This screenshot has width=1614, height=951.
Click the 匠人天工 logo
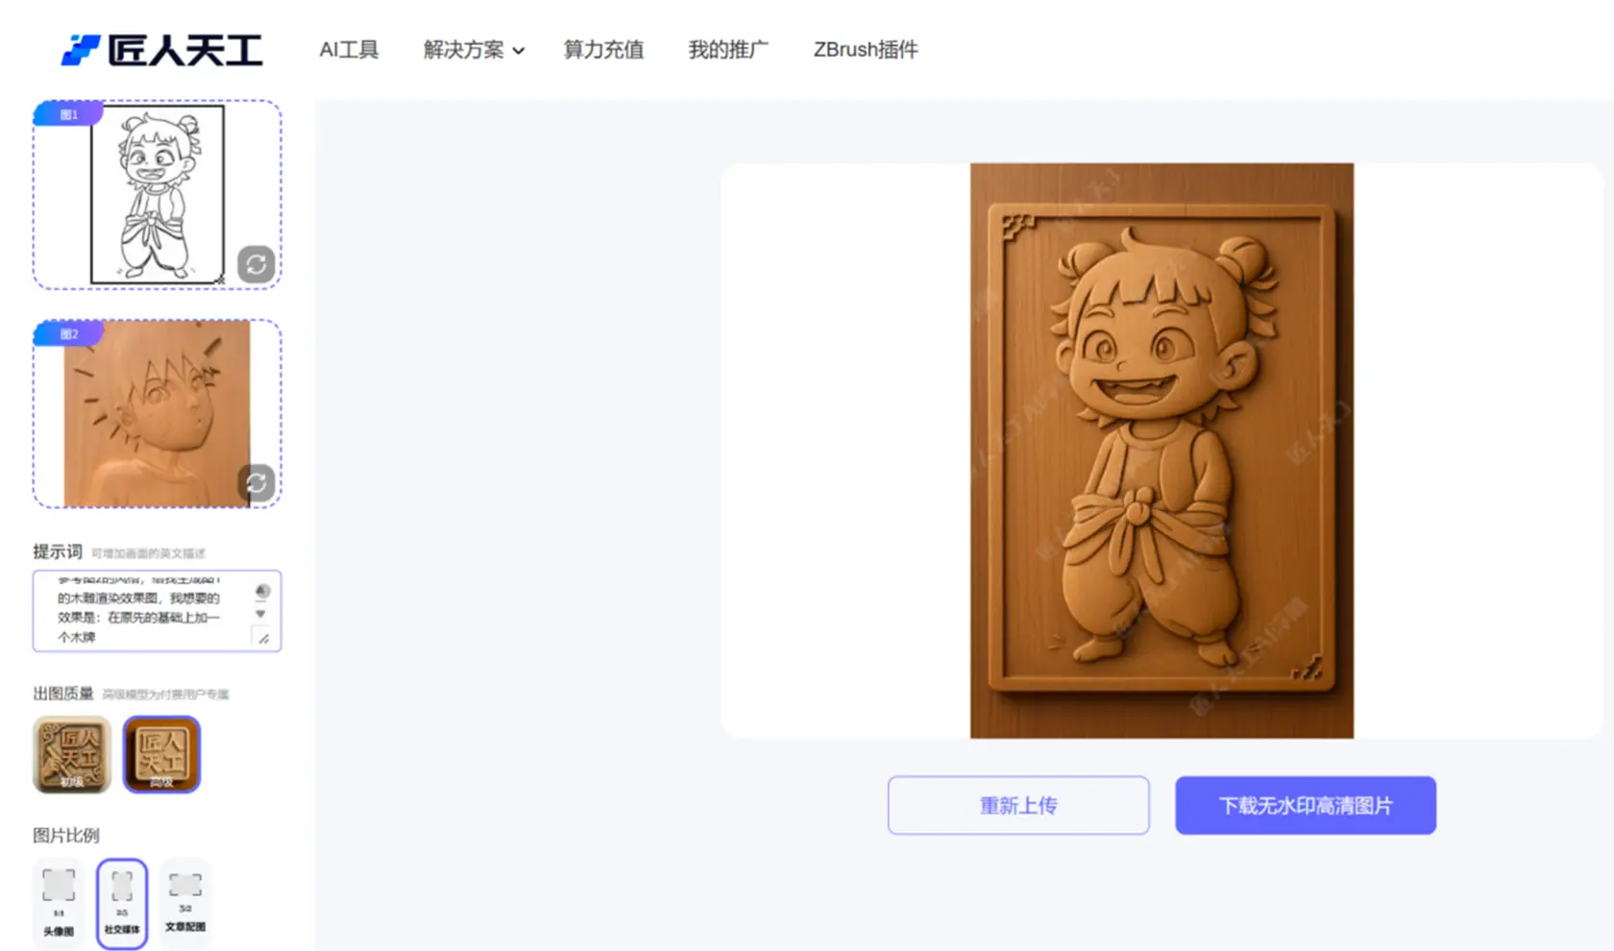(161, 50)
